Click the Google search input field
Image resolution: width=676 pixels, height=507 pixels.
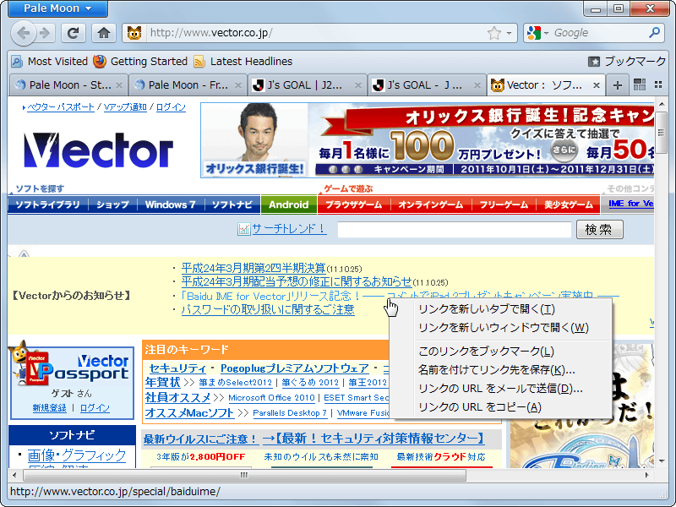tap(599, 33)
